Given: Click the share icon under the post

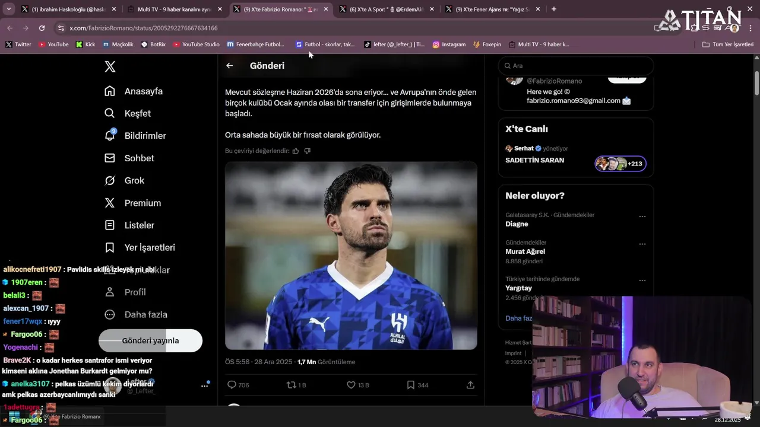Looking at the screenshot, I should [470, 385].
